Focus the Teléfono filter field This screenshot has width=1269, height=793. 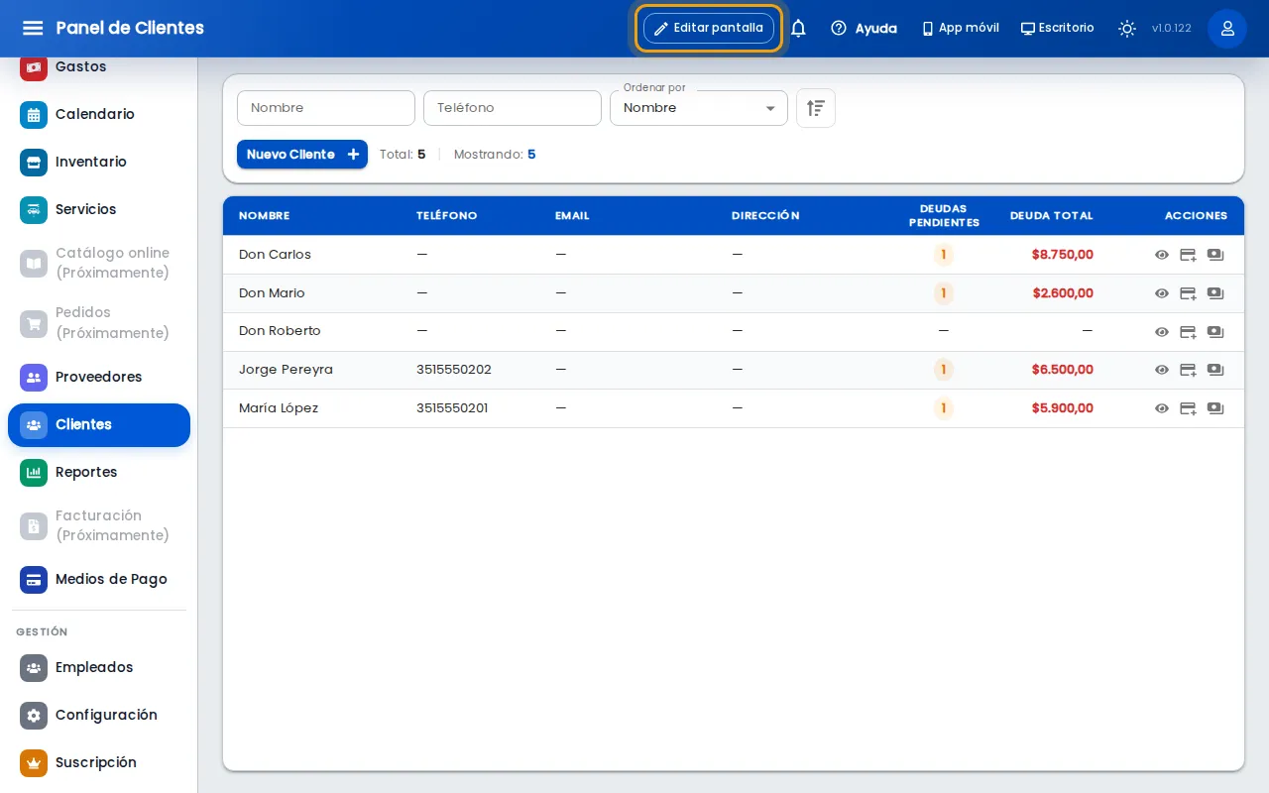[513, 108]
